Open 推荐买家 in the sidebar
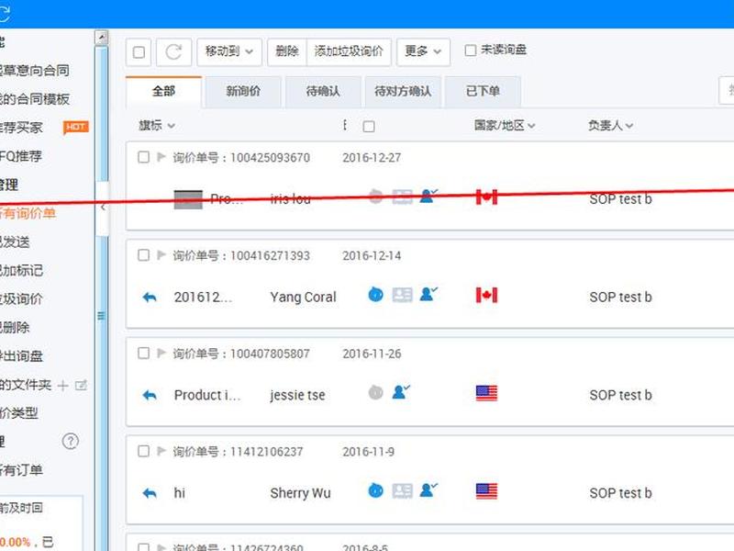 (x=21, y=128)
